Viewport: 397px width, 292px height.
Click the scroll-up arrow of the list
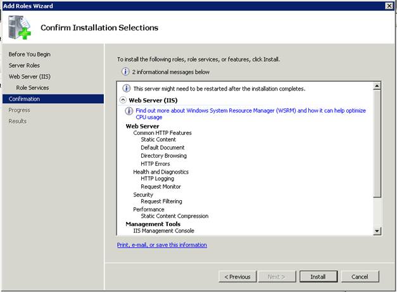tap(377, 86)
